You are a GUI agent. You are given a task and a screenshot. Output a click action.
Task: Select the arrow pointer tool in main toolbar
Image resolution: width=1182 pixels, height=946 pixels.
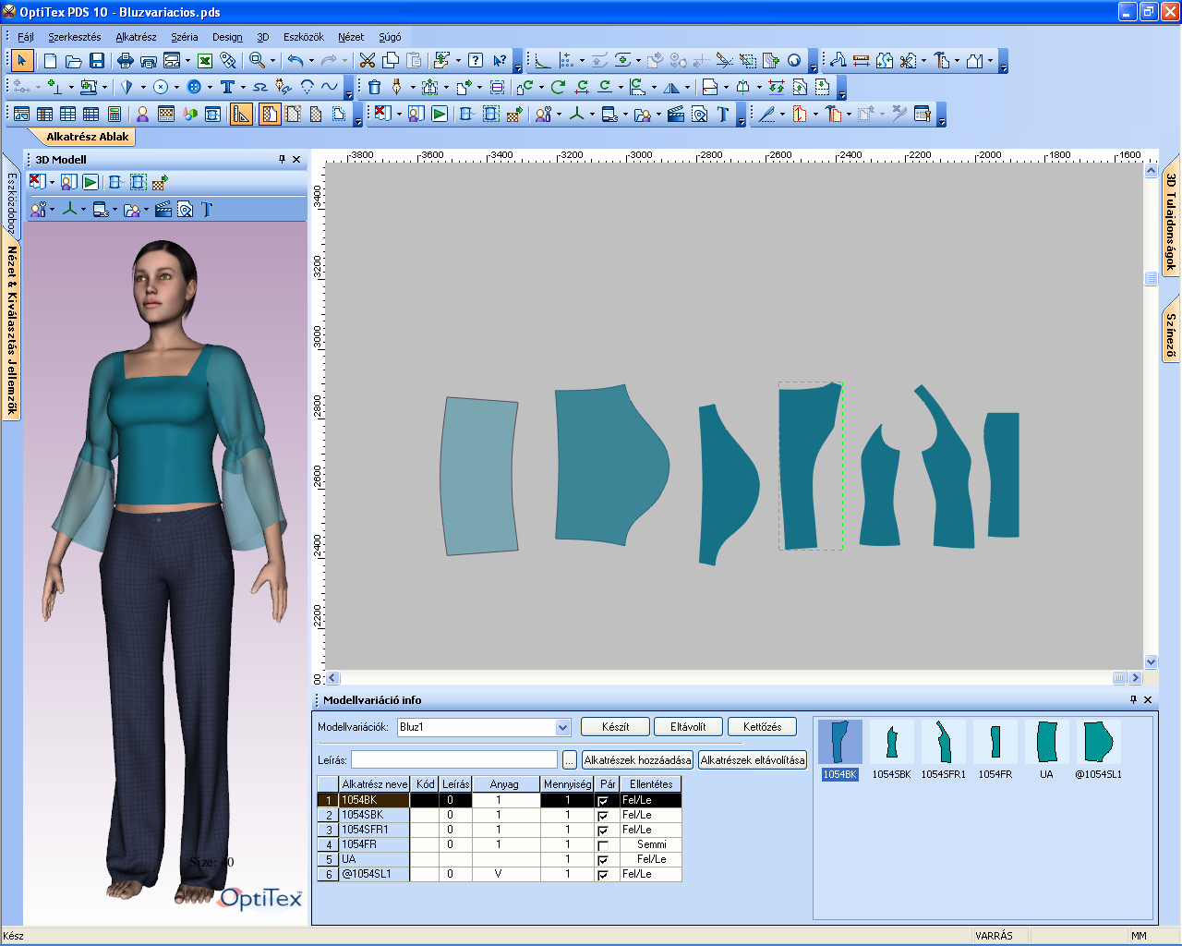pyautogui.click(x=22, y=61)
